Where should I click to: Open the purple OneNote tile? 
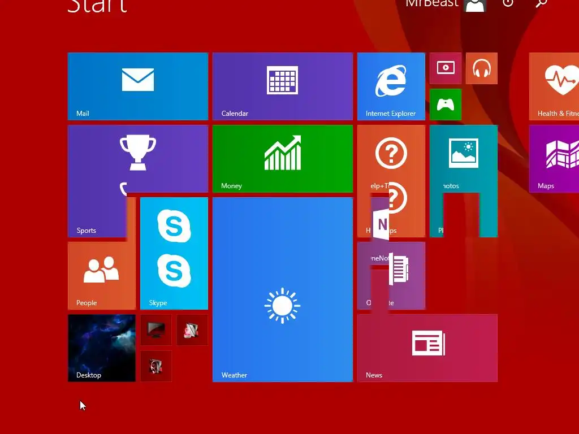[x=391, y=275]
